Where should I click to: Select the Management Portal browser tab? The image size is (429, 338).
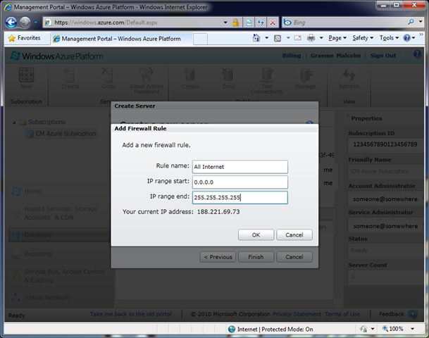click(121, 39)
